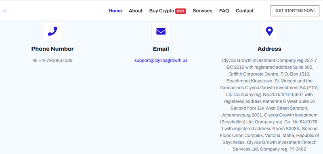Click the site logo icon

coord(5,11)
